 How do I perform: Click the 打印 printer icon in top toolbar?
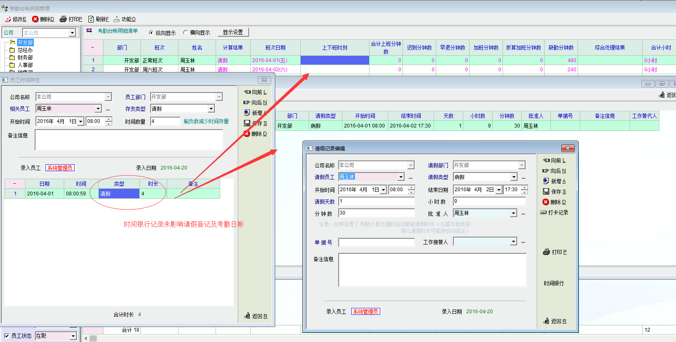pyautogui.click(x=63, y=19)
